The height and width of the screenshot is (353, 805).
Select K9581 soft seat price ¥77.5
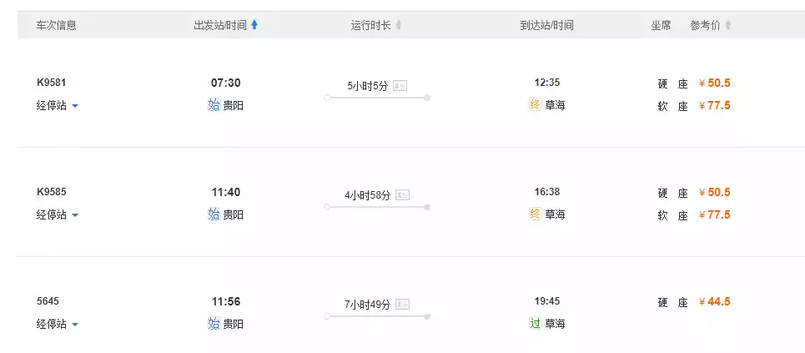click(715, 105)
